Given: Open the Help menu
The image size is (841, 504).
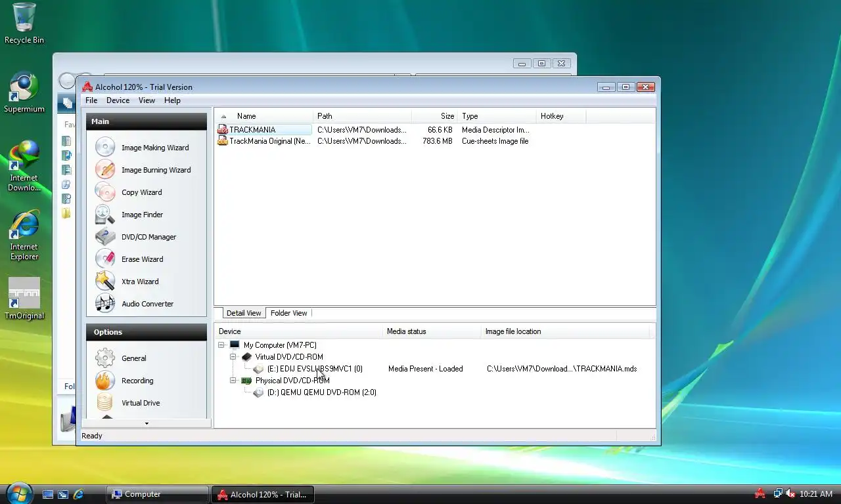Looking at the screenshot, I should pos(172,100).
